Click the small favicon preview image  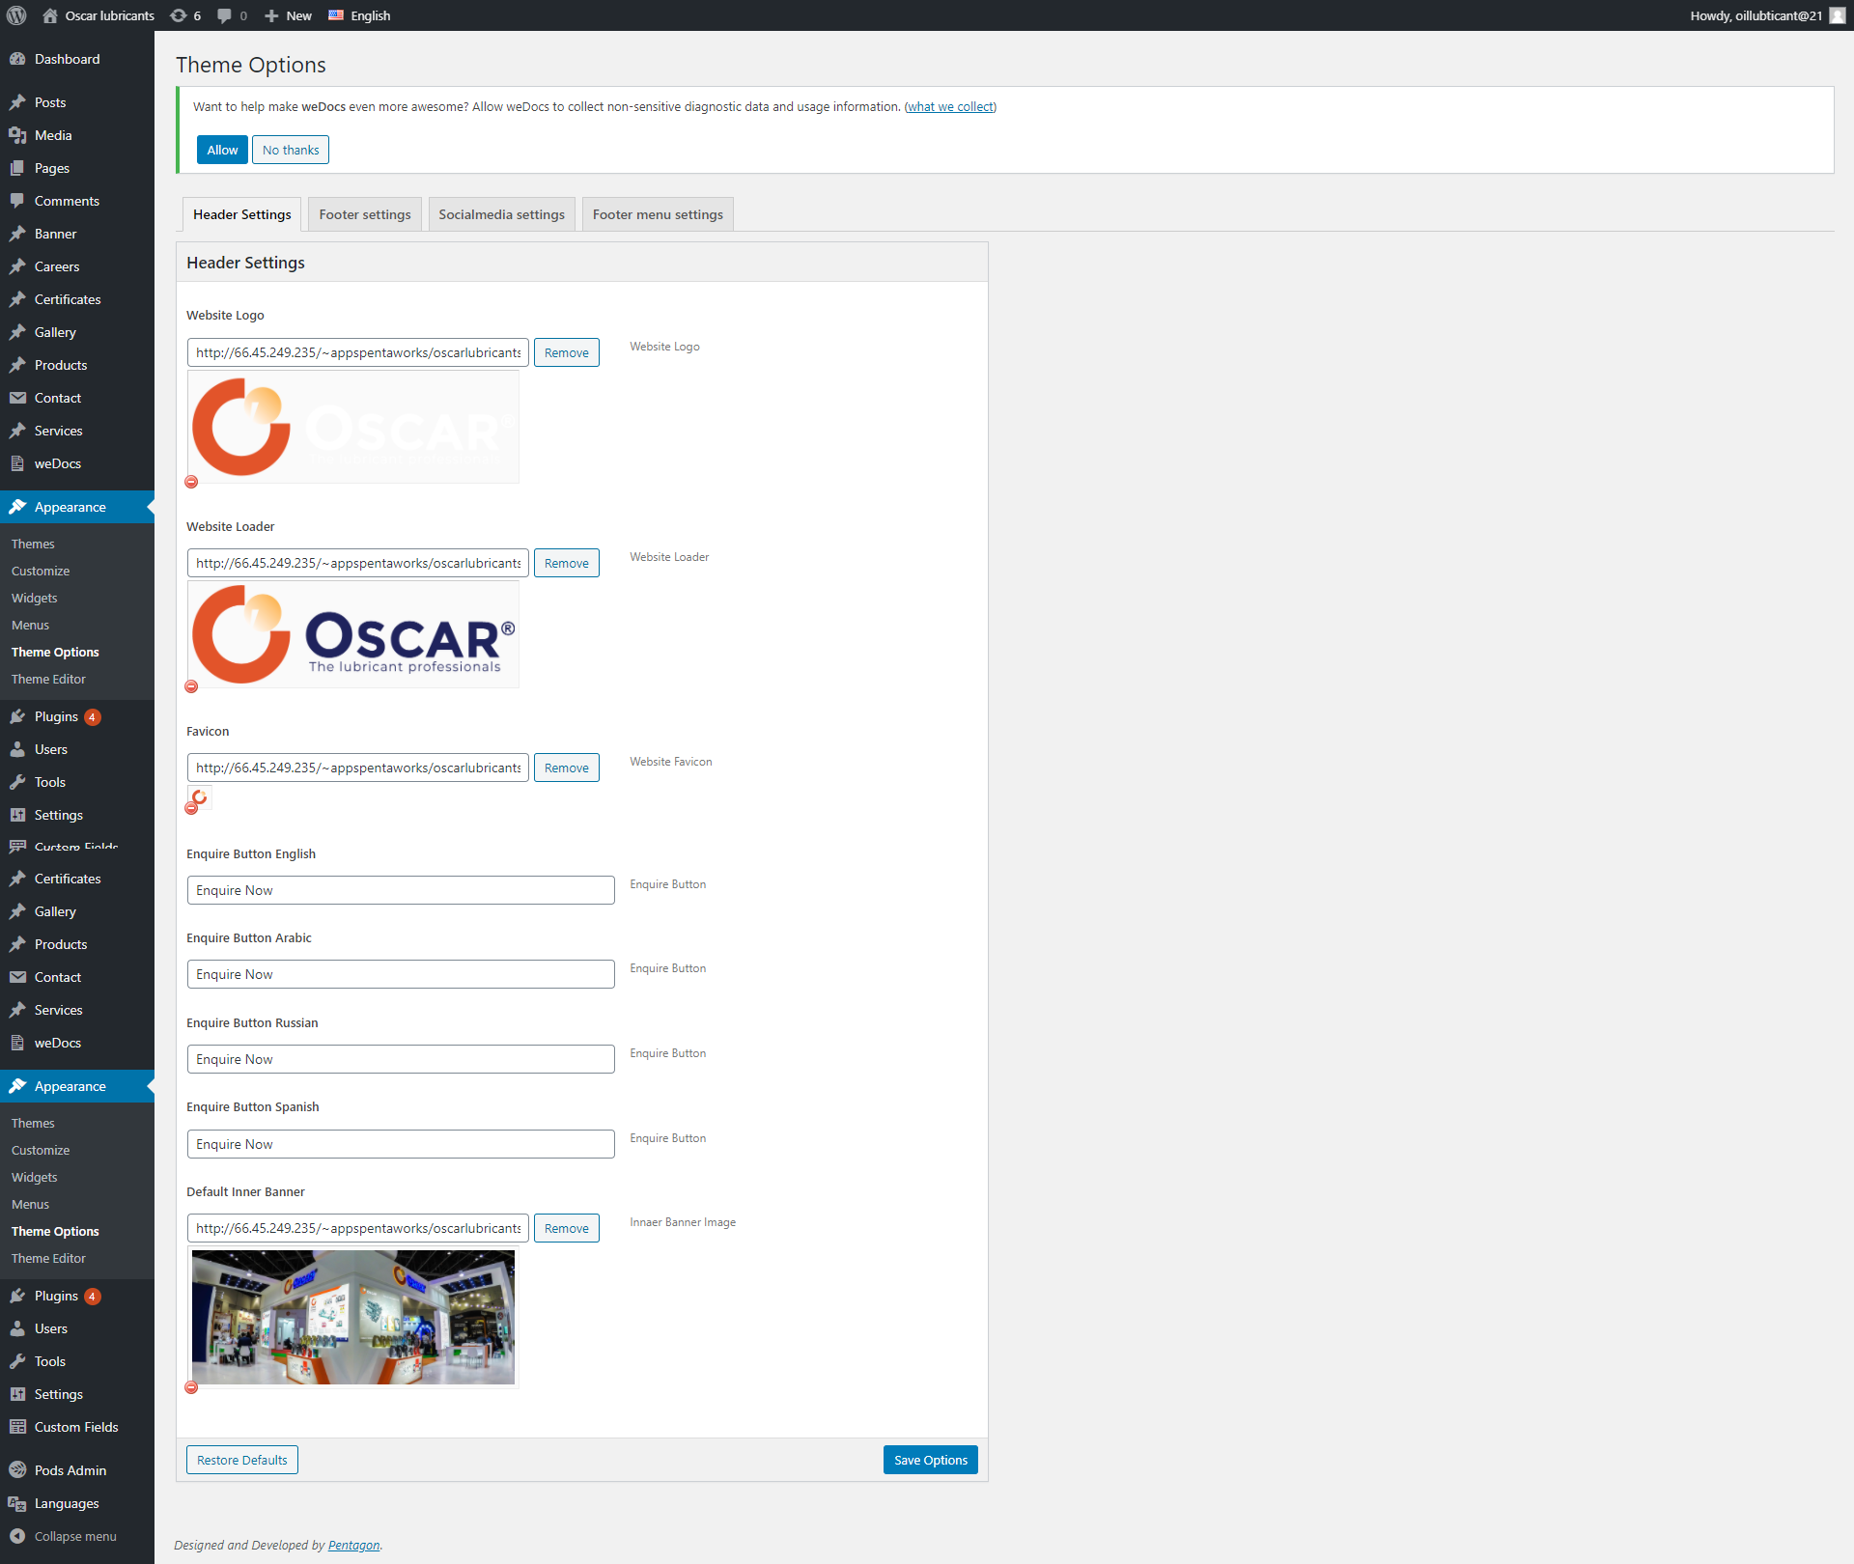point(200,797)
